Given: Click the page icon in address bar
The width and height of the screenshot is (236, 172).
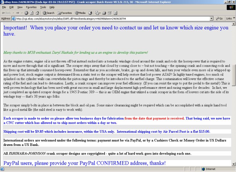Looking at the screenshot, I should point(14,18).
